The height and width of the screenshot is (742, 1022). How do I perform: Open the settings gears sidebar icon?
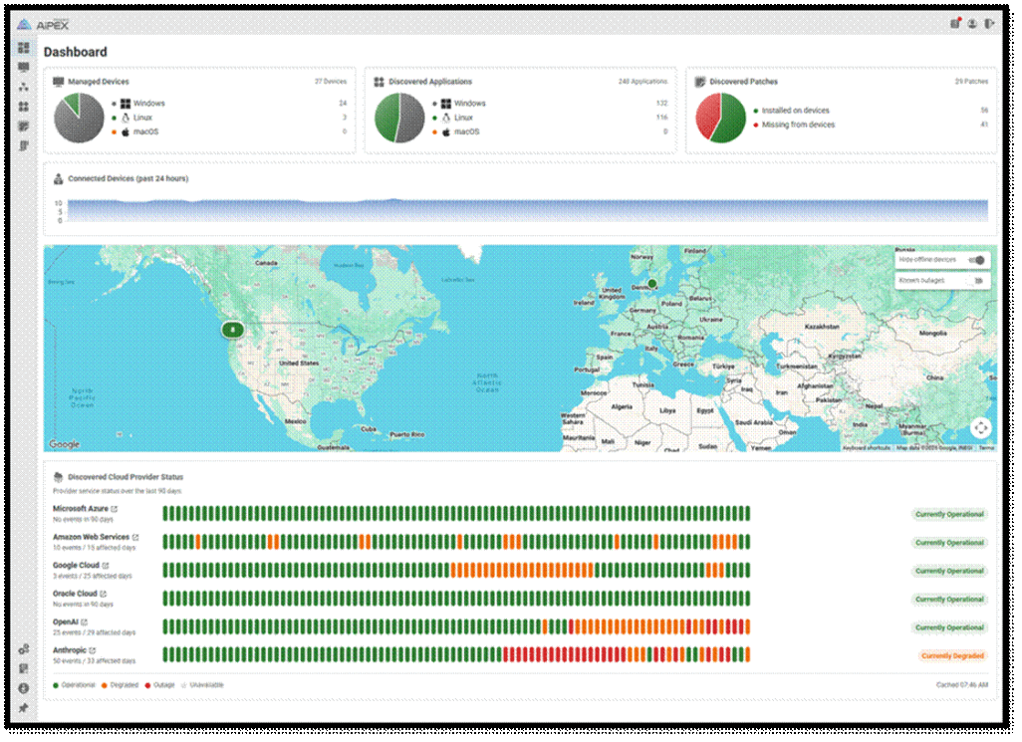click(24, 649)
